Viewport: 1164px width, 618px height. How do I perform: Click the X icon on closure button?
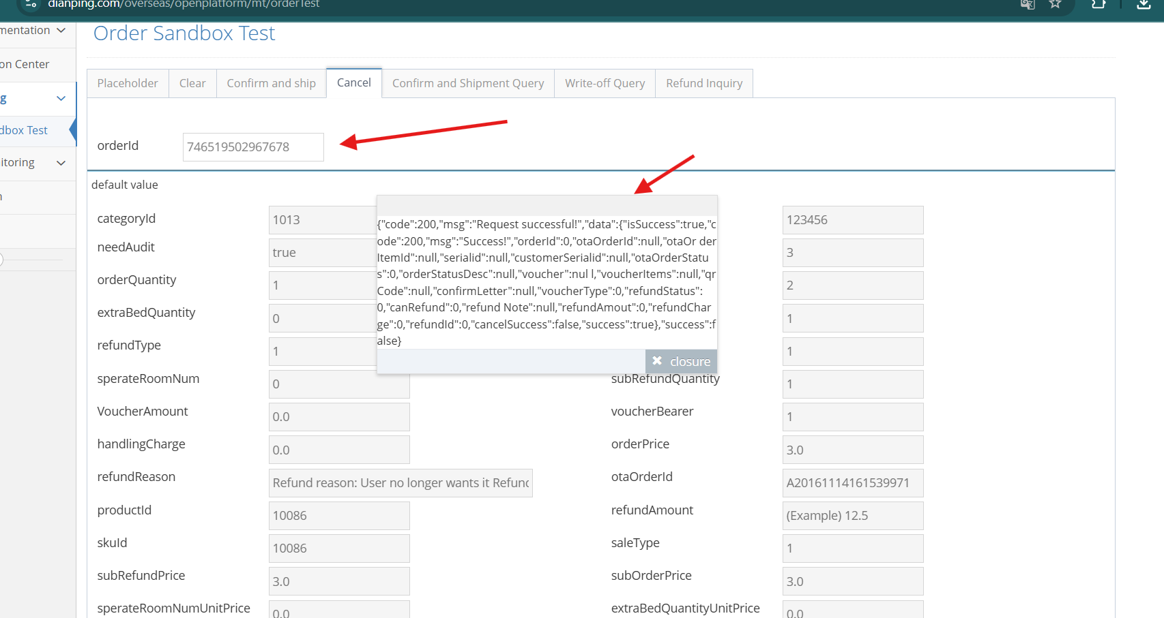pyautogui.click(x=657, y=361)
